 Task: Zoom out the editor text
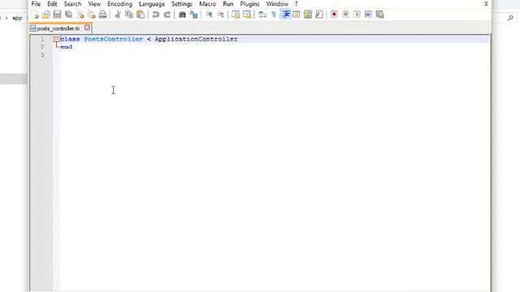point(220,15)
